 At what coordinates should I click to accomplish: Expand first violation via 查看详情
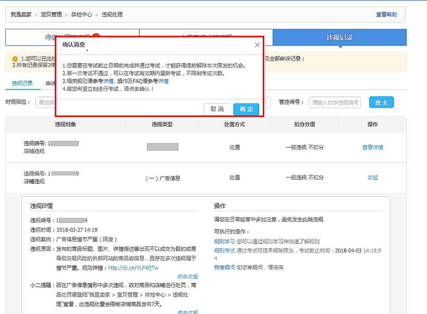373,148
